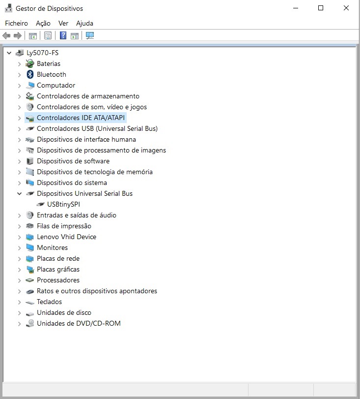
Task: Expand the Placas de rede category
Action: 19,258
